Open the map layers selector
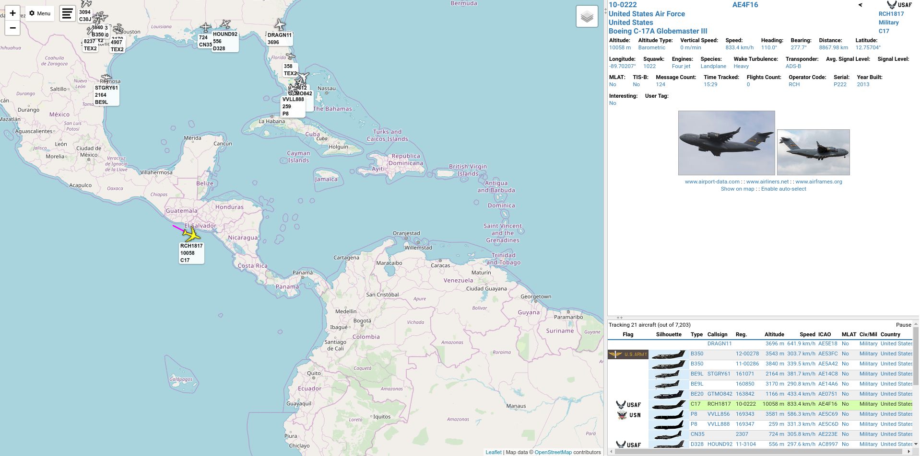Screen dimensions: 920x456 tap(587, 17)
